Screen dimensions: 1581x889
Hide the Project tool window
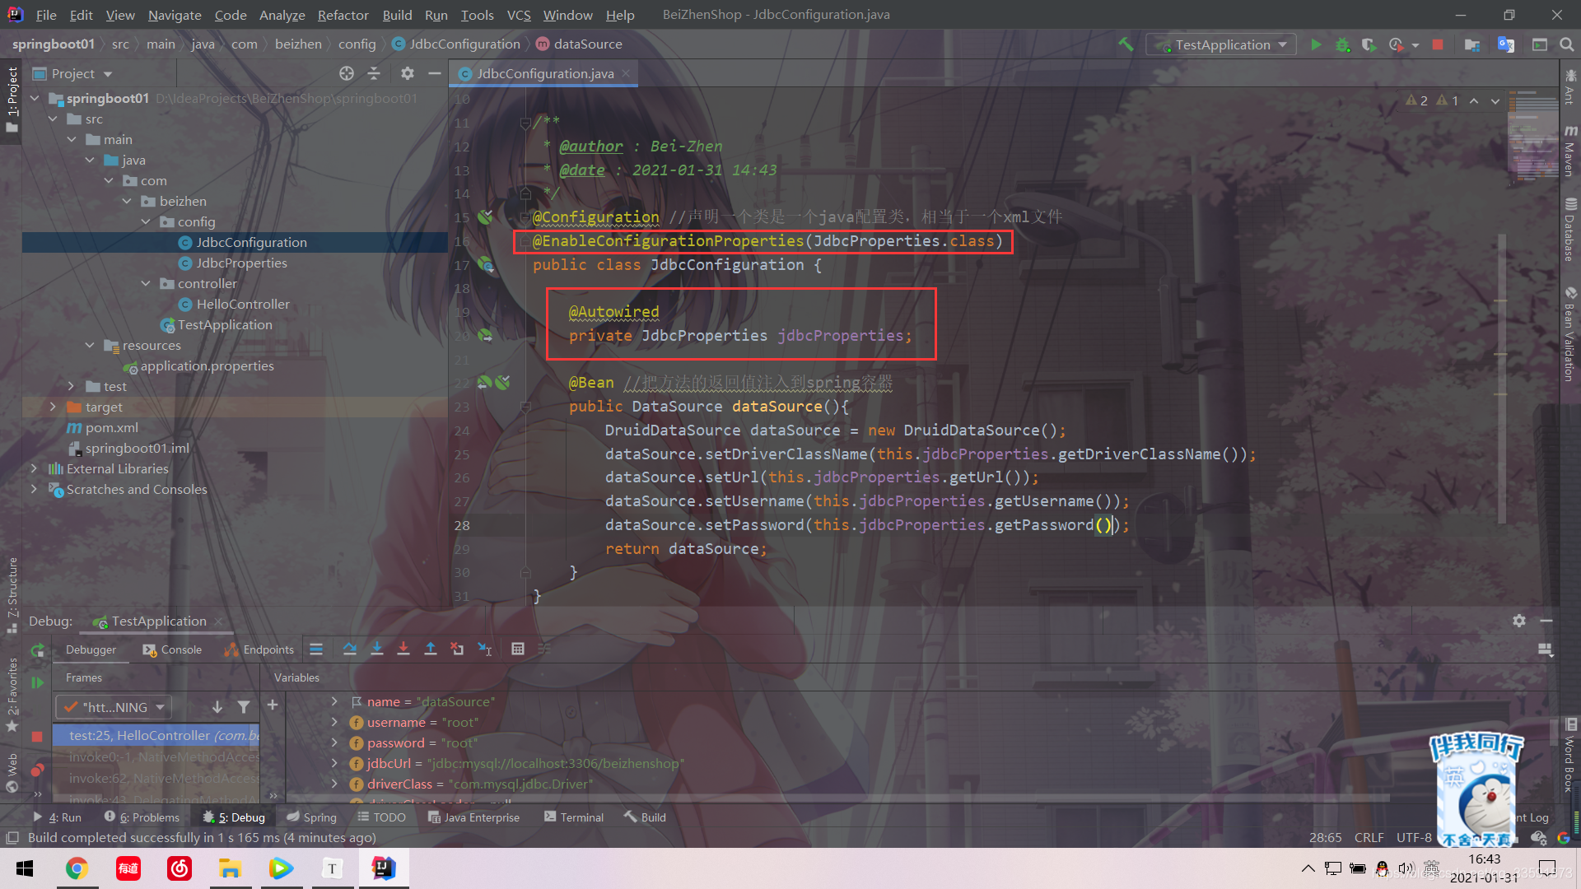(435, 73)
